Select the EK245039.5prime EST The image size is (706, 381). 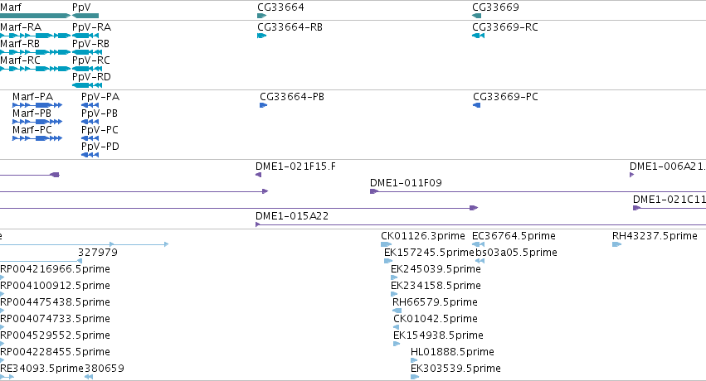394,277
